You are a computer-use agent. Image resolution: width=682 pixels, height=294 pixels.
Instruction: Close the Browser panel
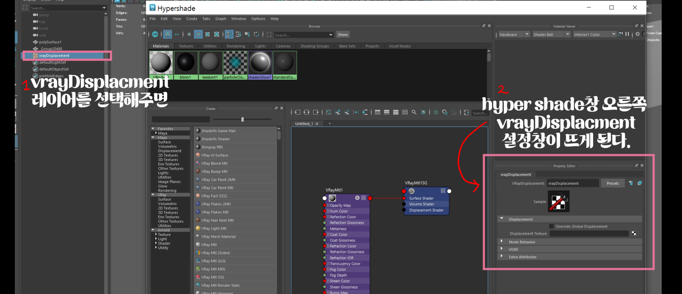489,26
